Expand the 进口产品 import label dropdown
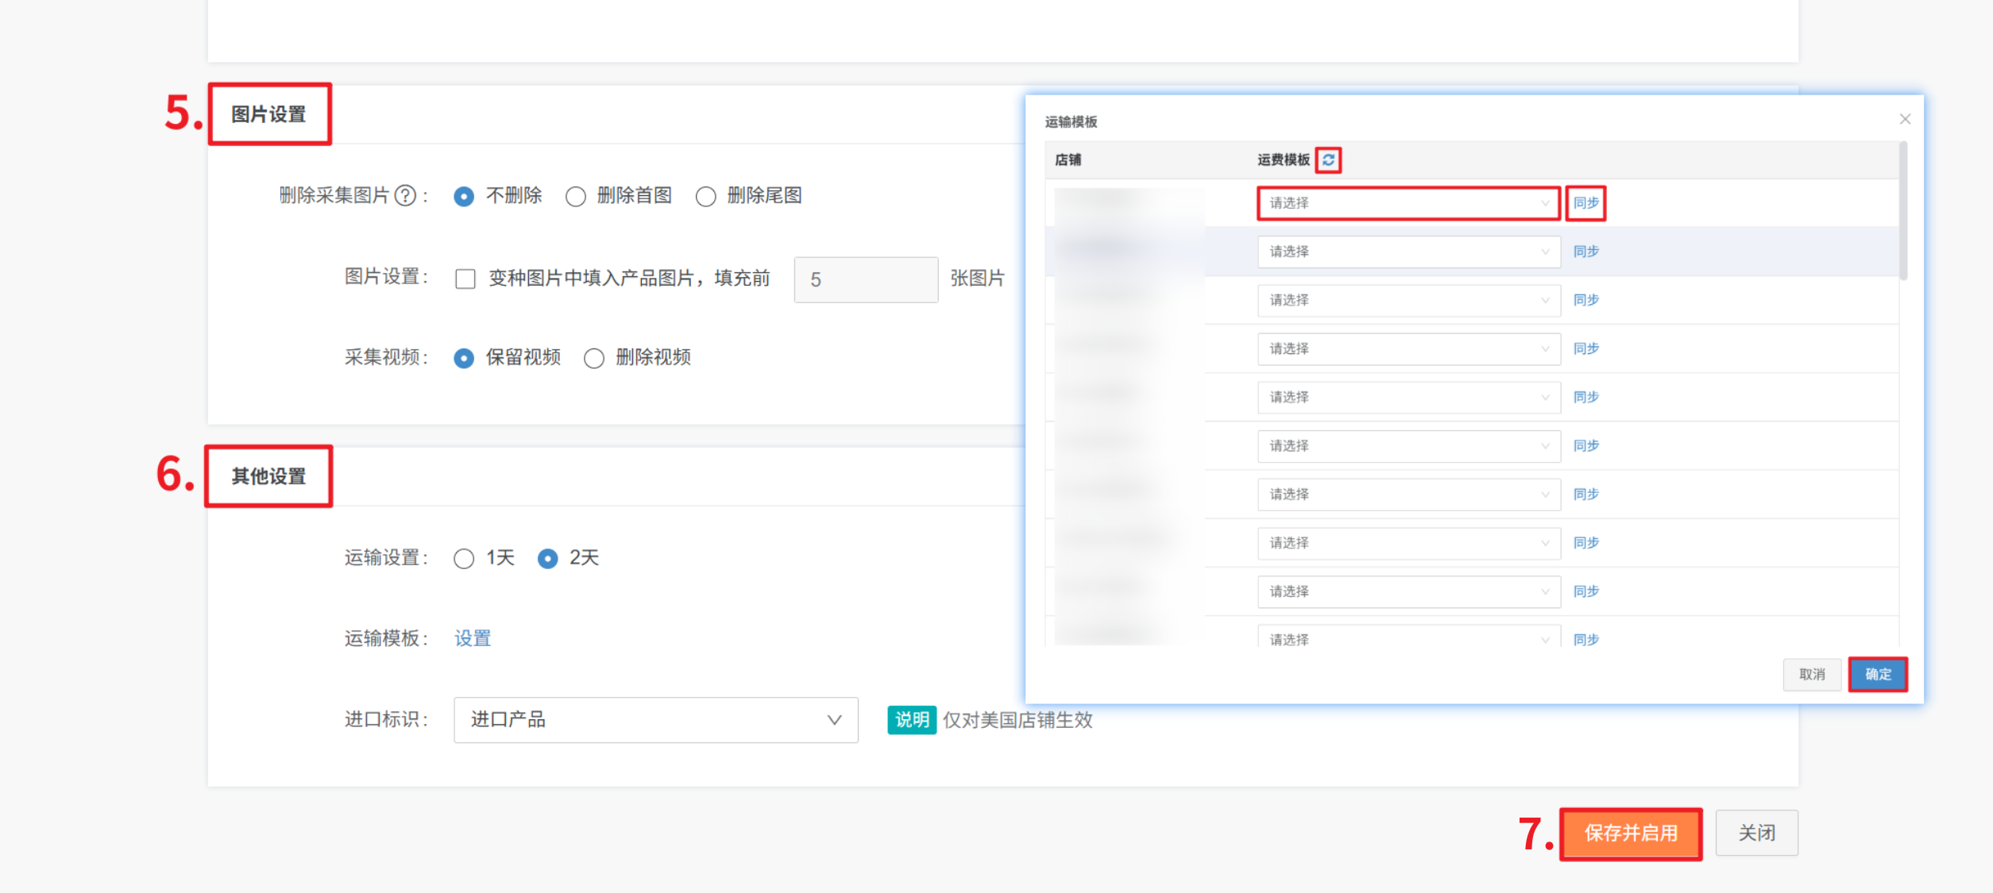Screen dimensions: 1993x893 [655, 720]
